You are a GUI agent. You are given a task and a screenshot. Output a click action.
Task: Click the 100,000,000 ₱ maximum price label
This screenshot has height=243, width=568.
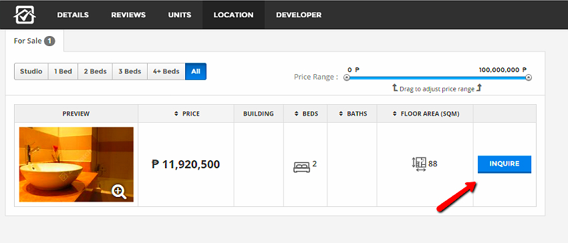coord(503,70)
